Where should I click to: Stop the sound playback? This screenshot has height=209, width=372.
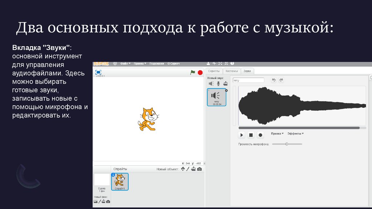coord(251,135)
